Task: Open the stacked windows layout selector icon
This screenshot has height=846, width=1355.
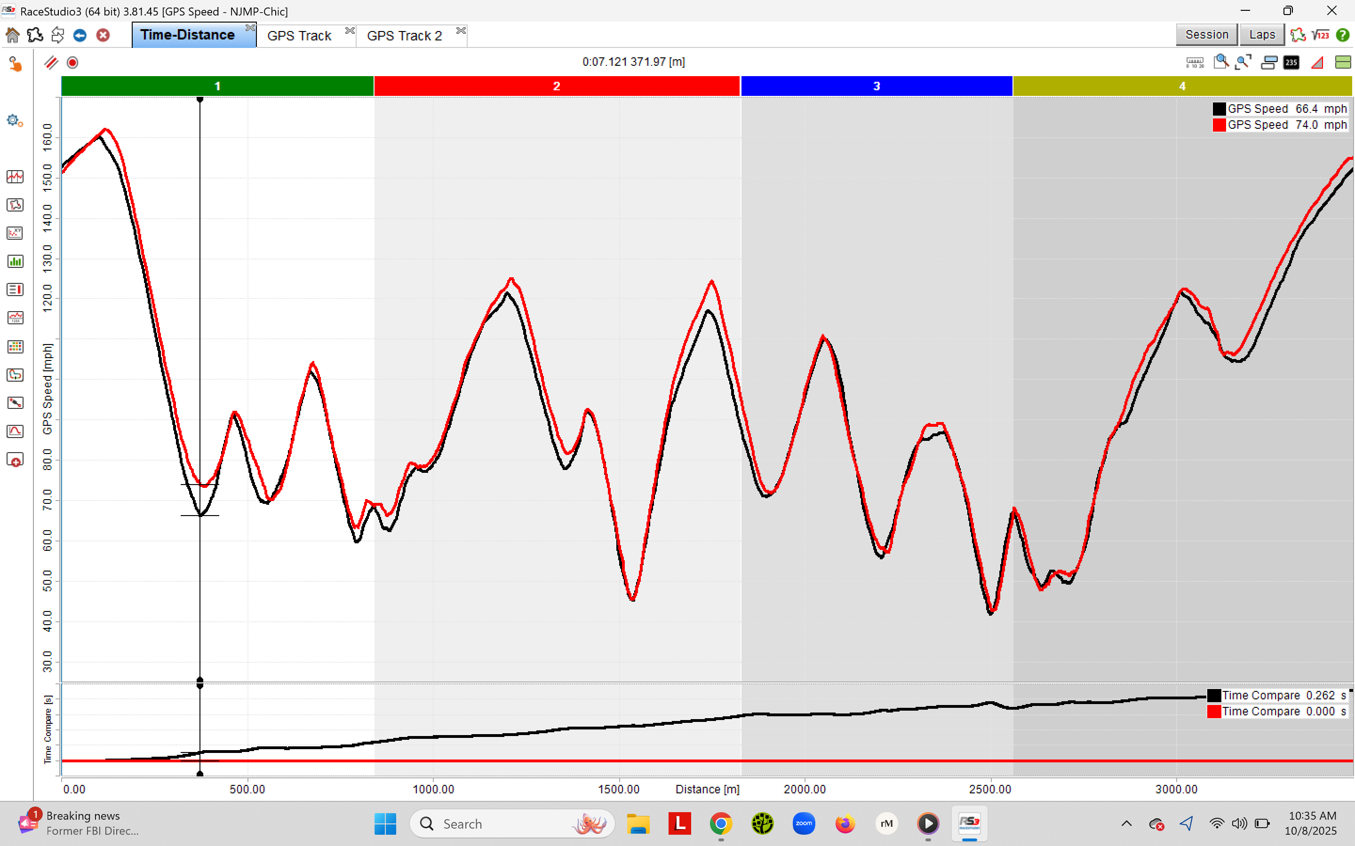Action: pos(1269,63)
